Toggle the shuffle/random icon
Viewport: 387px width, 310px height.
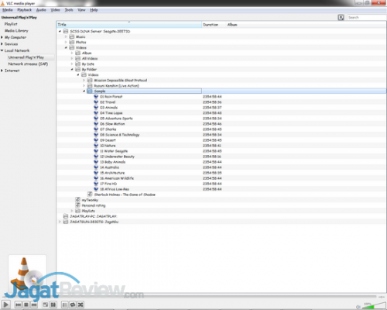(x=80, y=305)
